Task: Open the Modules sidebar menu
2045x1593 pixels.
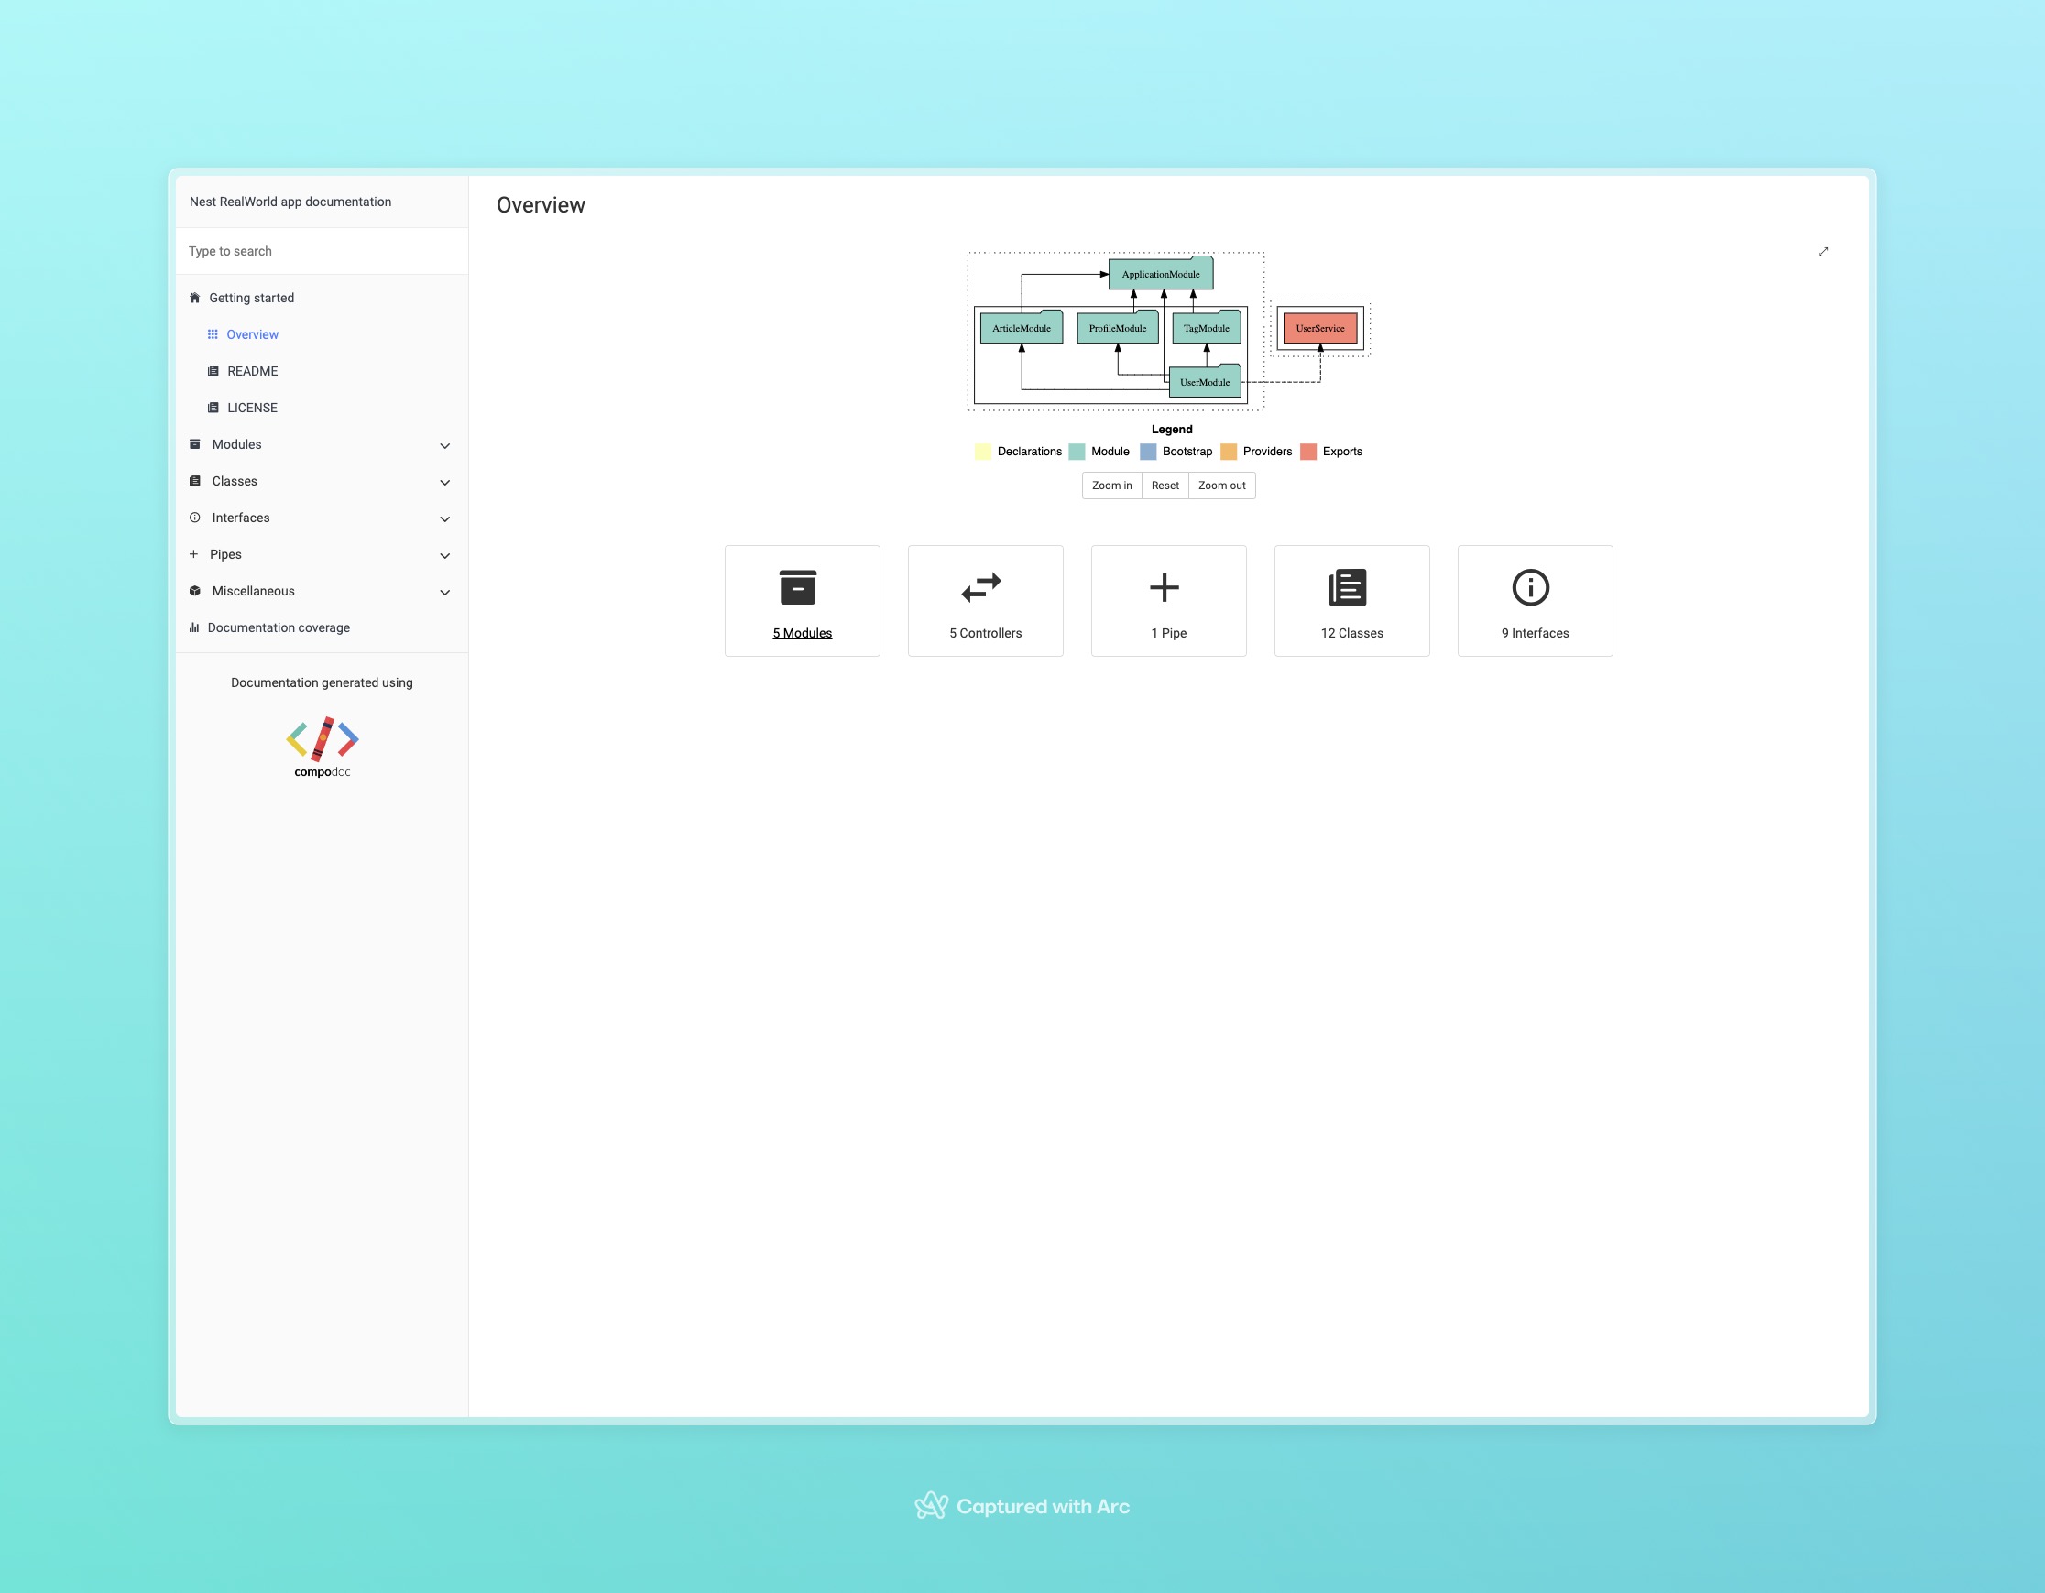Action: pos(322,443)
